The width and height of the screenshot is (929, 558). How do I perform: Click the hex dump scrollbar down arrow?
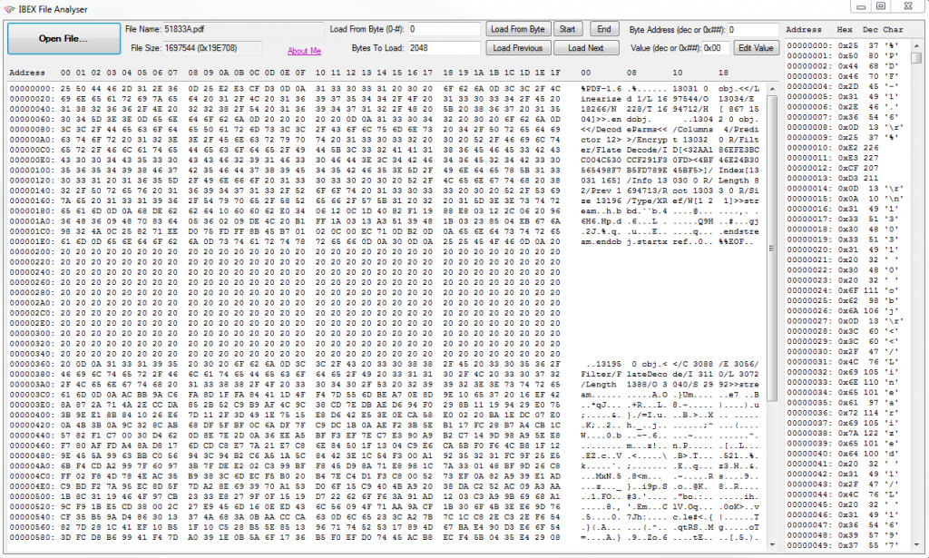(772, 544)
